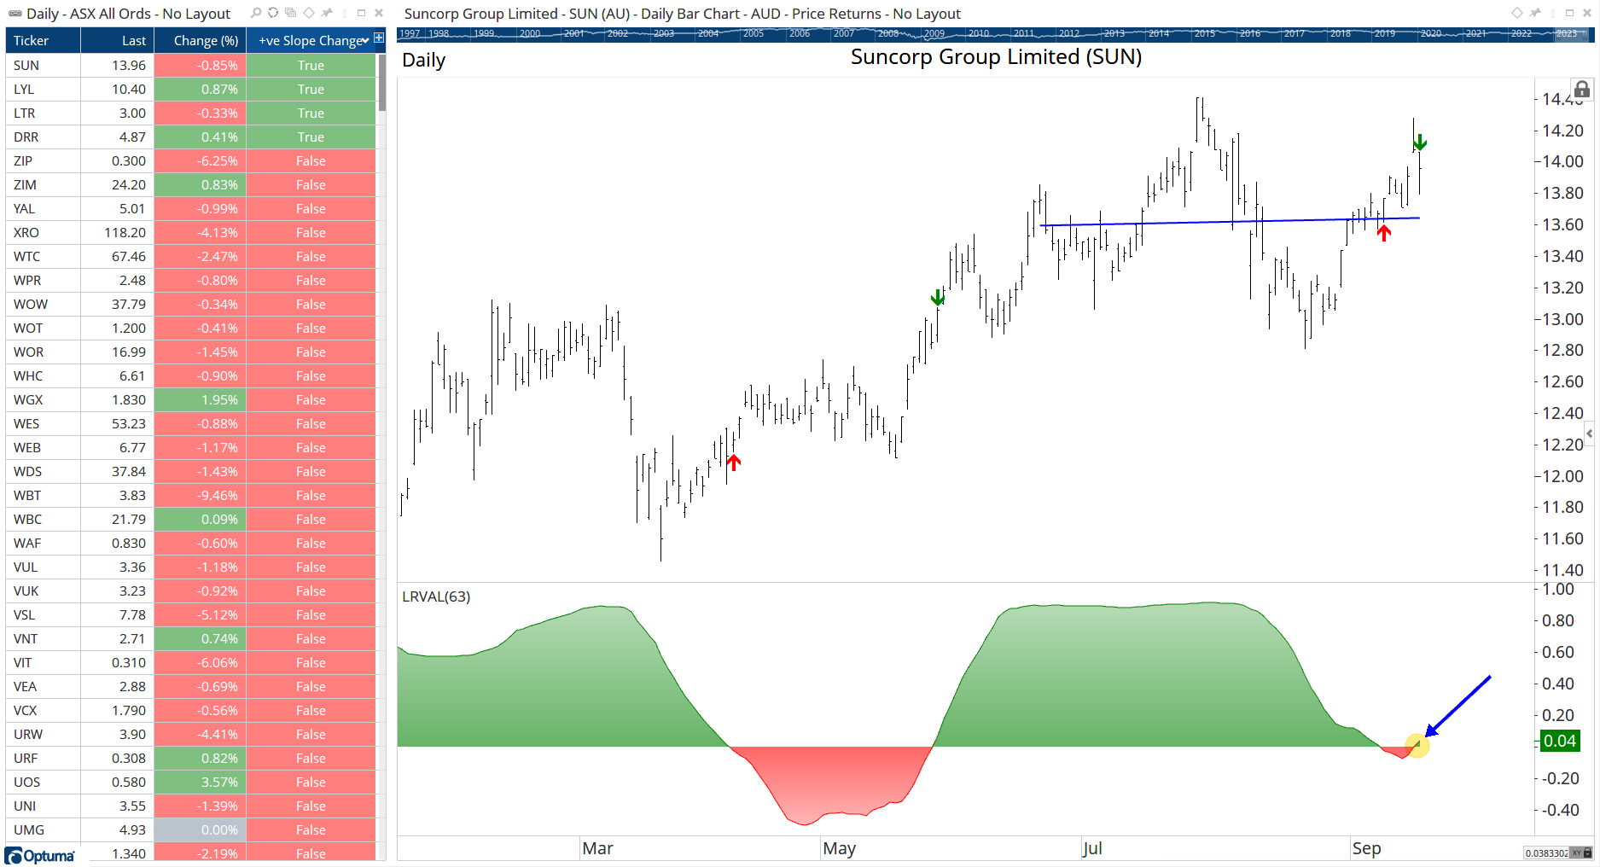Click the yellow highlight circle on LRVAL
Image resolution: width=1600 pixels, height=867 pixels.
point(1417,746)
